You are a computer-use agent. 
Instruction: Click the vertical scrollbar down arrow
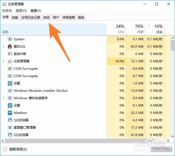173,136
